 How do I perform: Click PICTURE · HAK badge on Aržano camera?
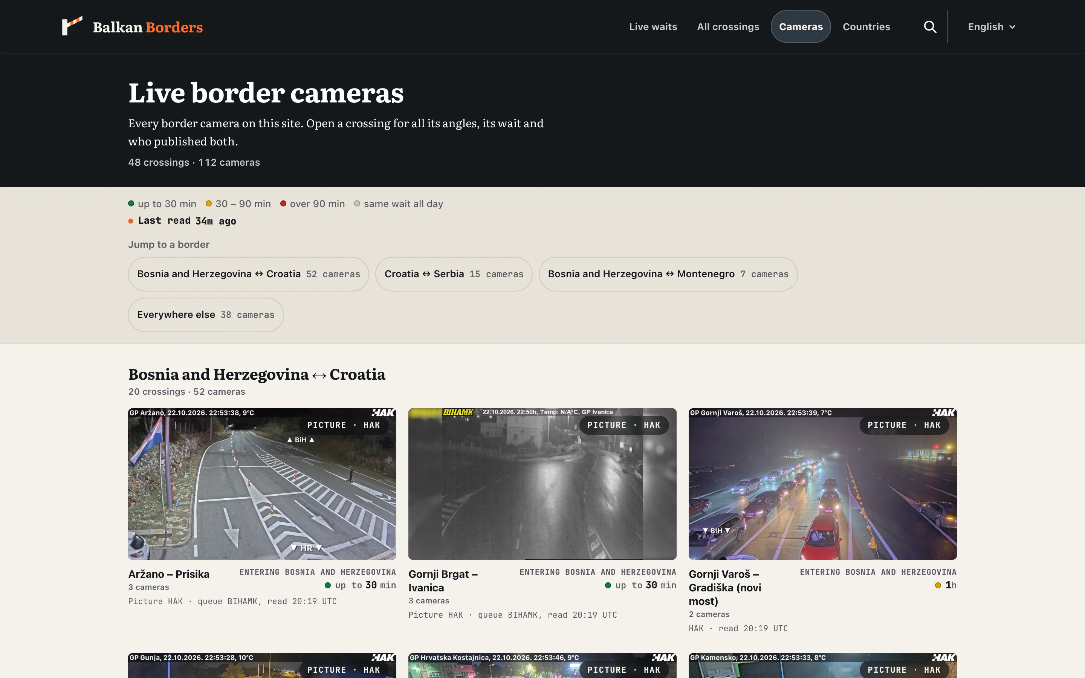pos(344,425)
